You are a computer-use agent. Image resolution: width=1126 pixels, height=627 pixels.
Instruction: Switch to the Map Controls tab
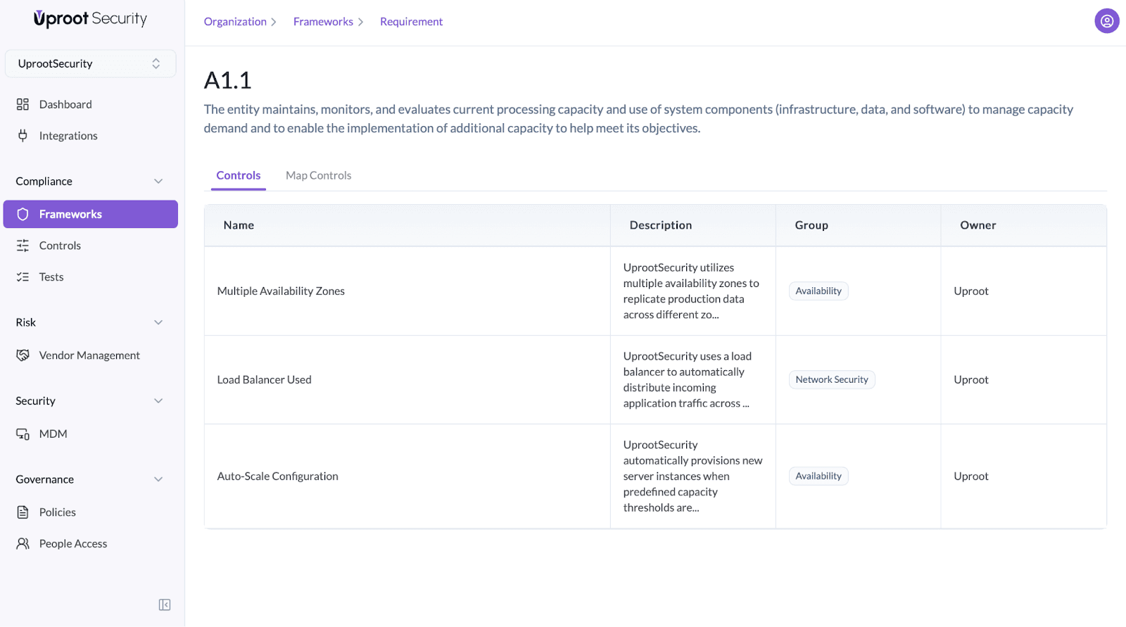318,175
